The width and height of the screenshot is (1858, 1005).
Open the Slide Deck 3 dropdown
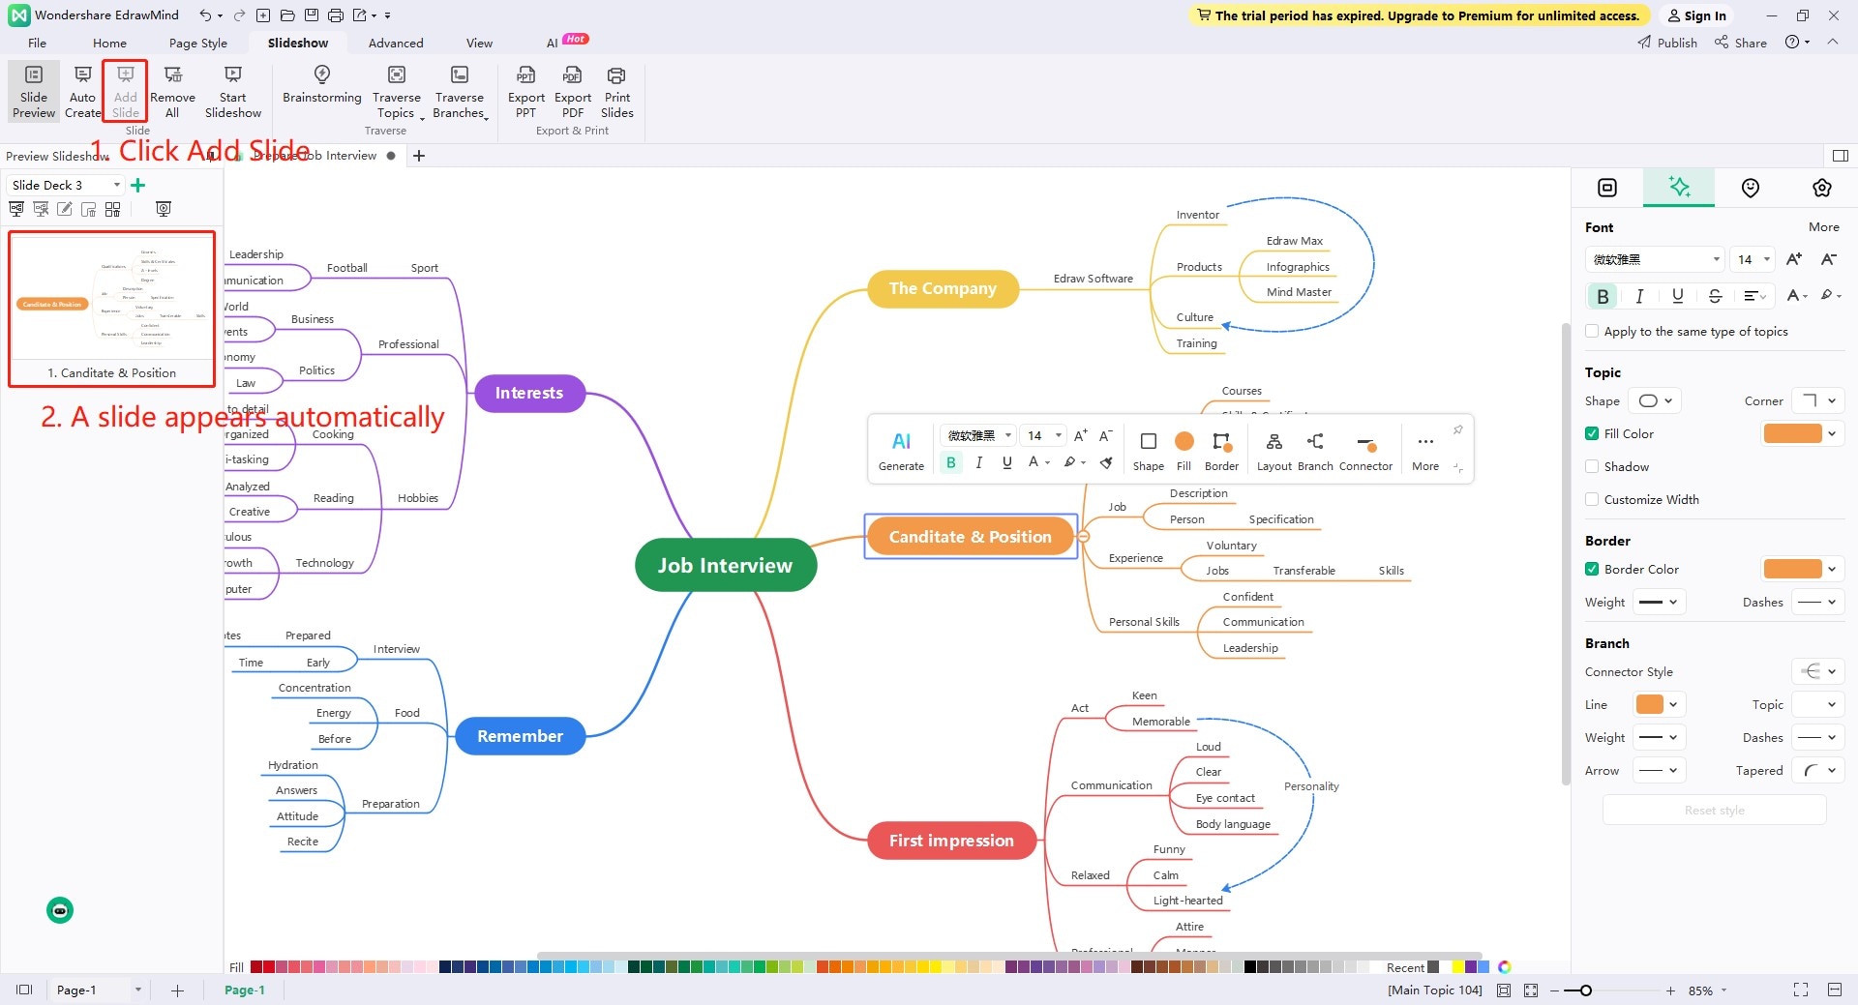(x=66, y=185)
